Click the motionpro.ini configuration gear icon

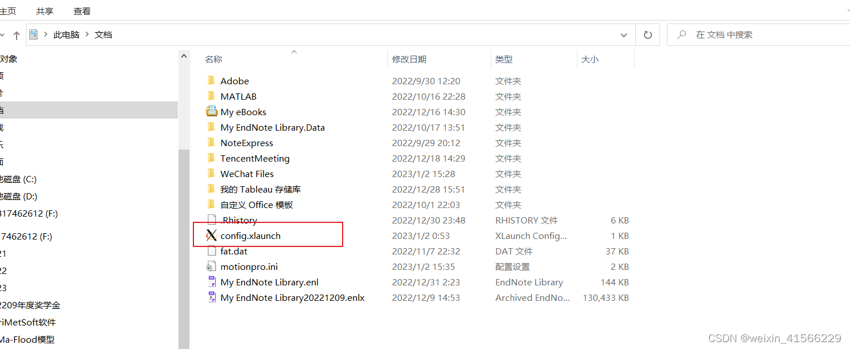[x=212, y=266]
